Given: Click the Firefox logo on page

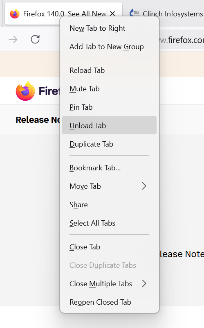Looking at the screenshot, I should [x=25, y=91].
